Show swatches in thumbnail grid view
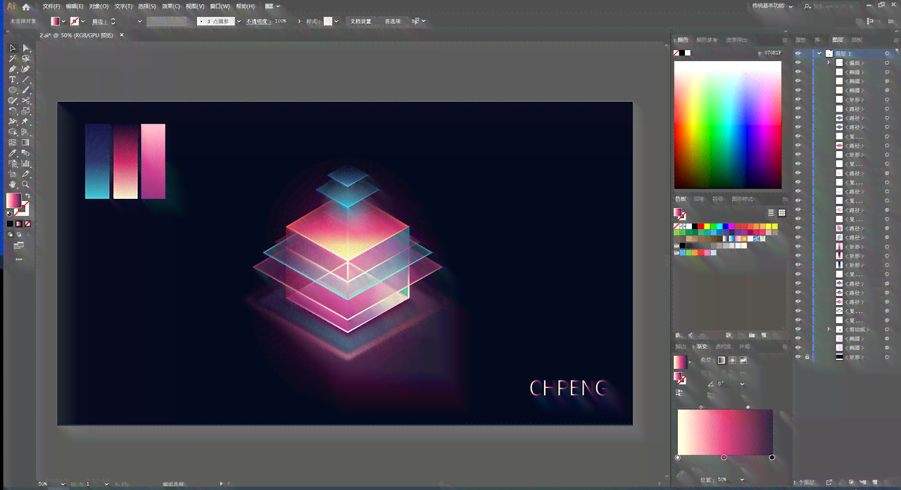 tap(781, 212)
